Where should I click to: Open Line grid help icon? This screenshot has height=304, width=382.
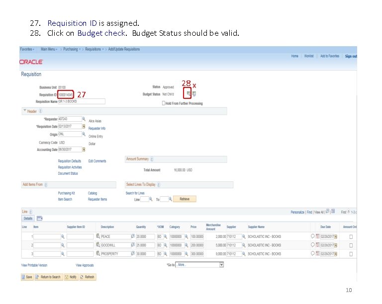(x=31, y=212)
